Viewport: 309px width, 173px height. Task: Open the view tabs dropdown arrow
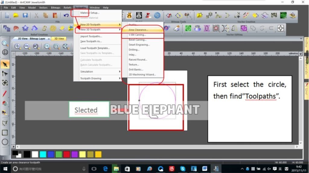click(301, 39)
